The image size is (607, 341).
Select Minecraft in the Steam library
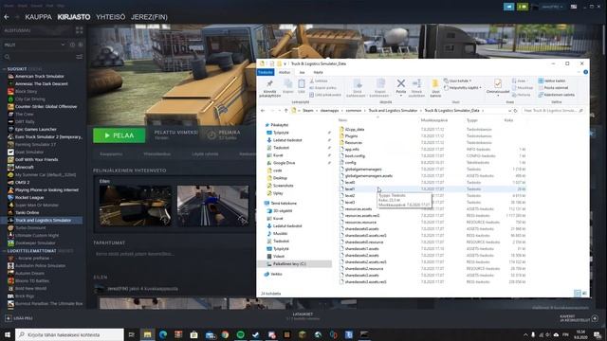click(24, 167)
